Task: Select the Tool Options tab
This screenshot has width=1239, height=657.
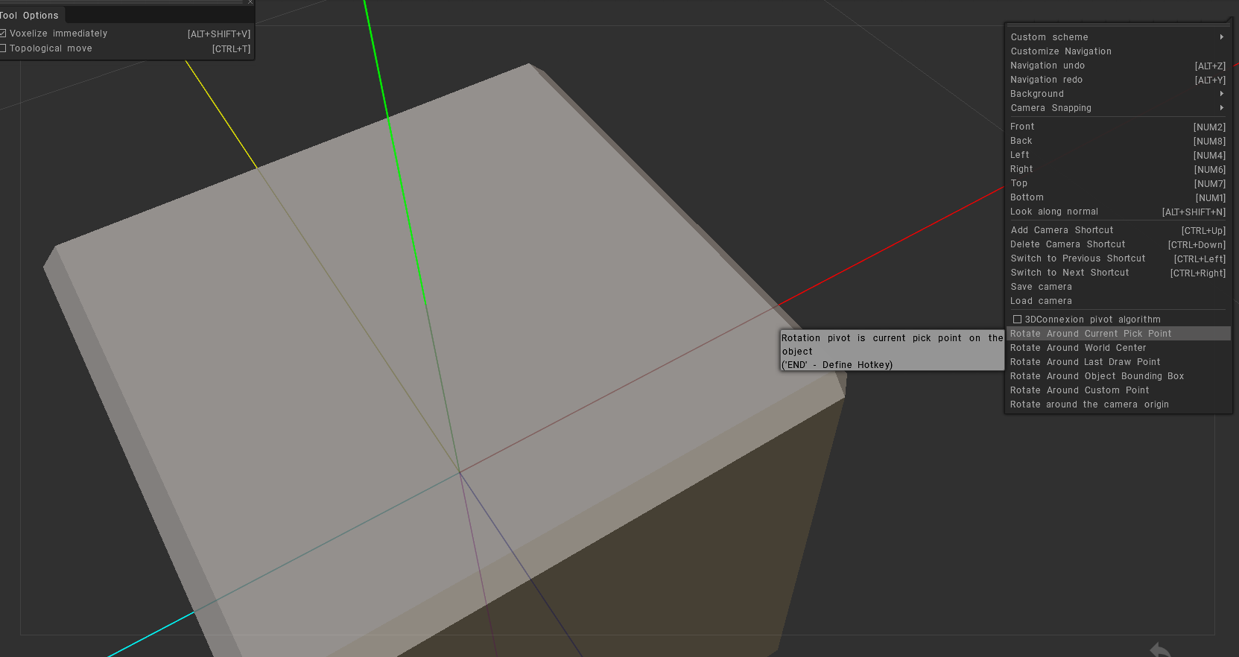Action: pyautogui.click(x=31, y=16)
